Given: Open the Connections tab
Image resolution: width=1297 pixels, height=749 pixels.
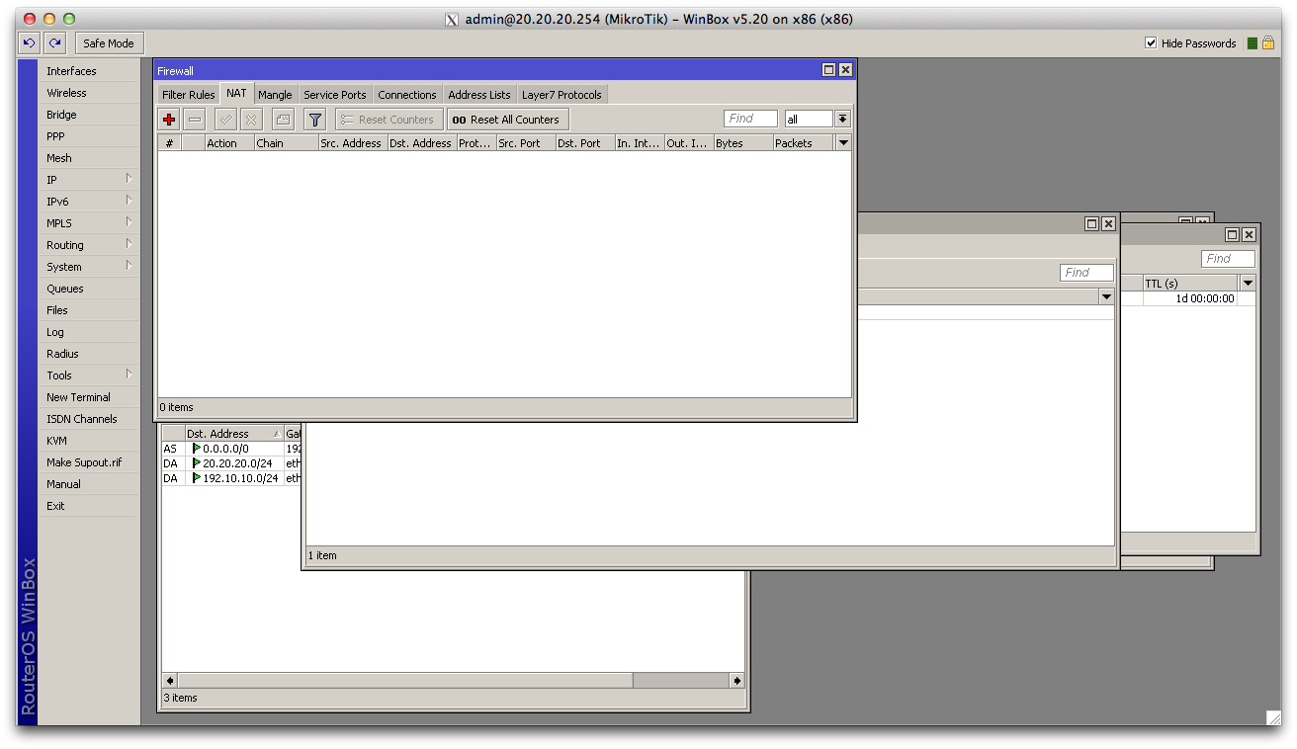Looking at the screenshot, I should tap(407, 95).
